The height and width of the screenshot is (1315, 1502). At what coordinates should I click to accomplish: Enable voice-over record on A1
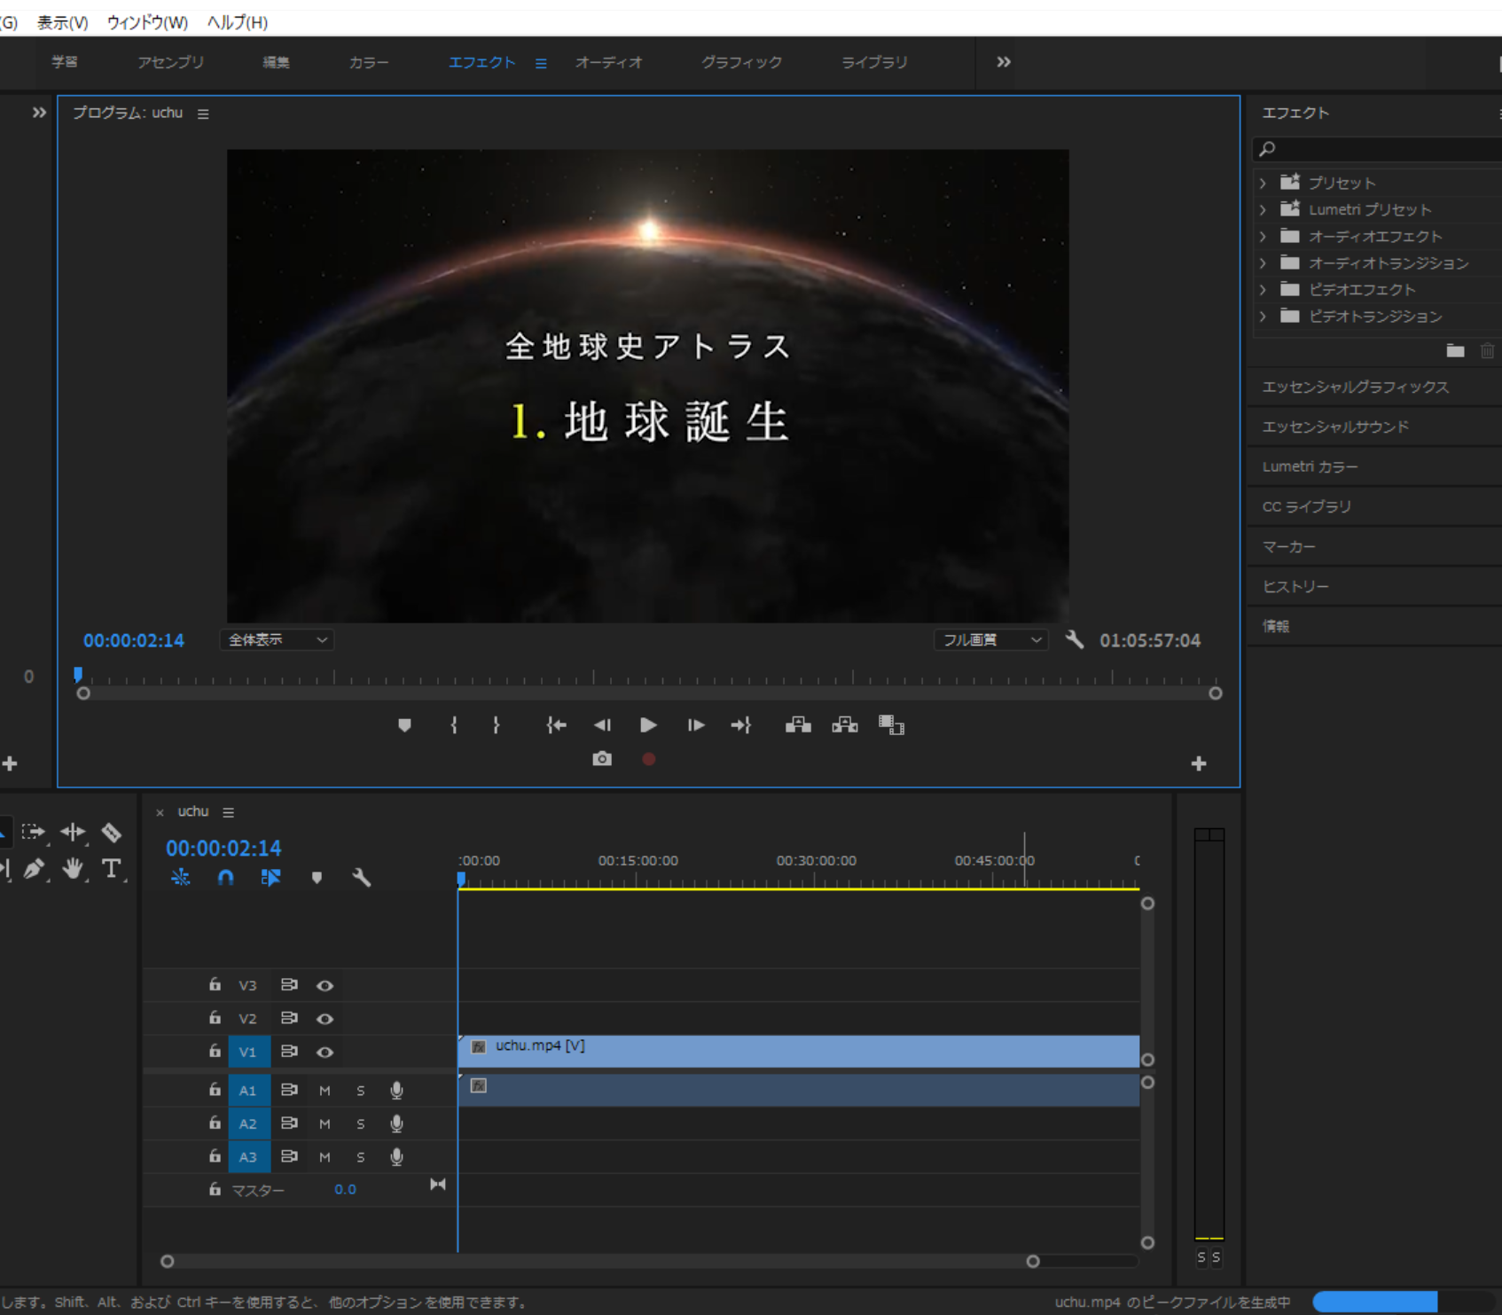(397, 1091)
